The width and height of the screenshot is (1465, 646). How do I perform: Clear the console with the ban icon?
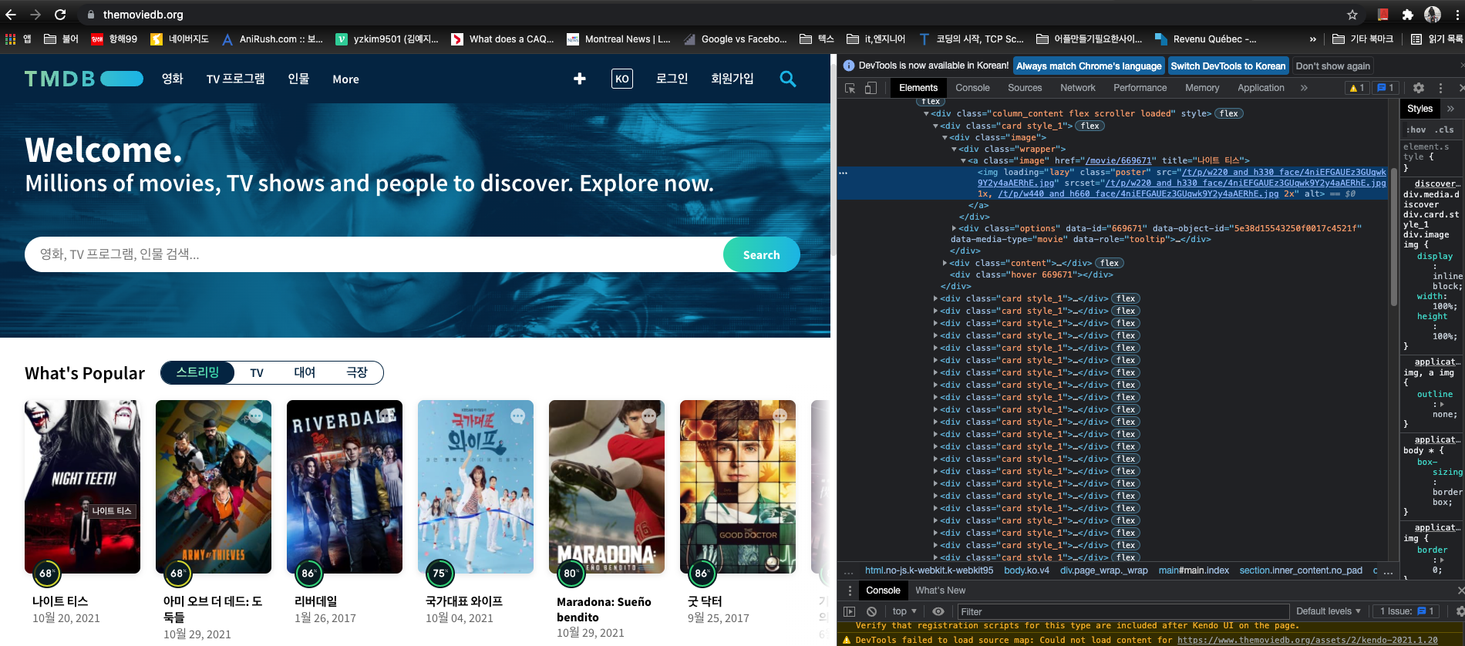click(871, 611)
